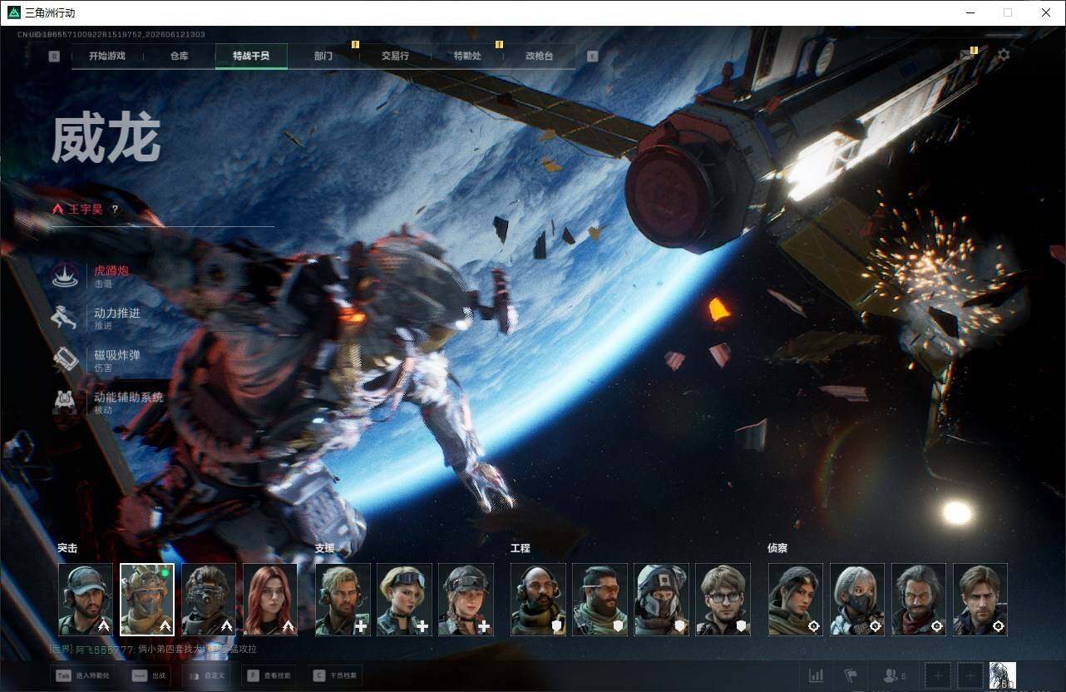Screen dimensions: 1066x692
Task: Select the 特战干员 tab
Action: (x=251, y=56)
